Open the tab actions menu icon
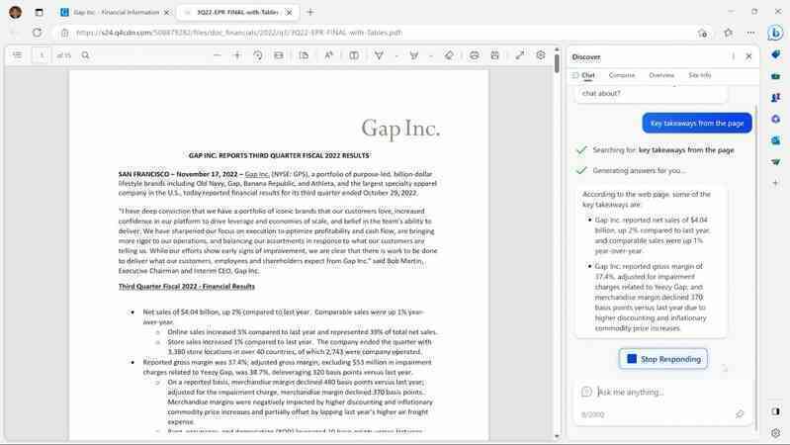 pyautogui.click(x=40, y=12)
